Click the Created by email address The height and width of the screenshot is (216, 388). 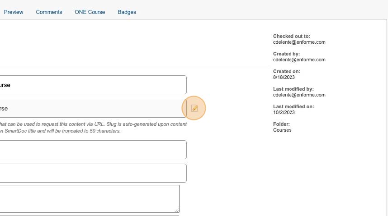tap(299, 60)
